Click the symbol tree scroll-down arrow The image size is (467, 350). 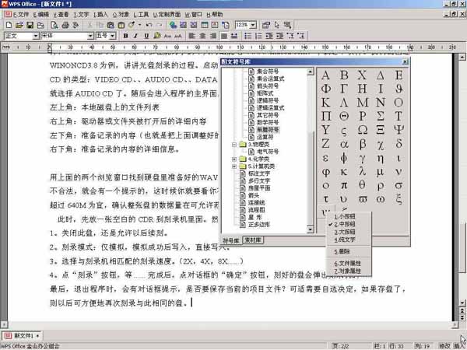pyautogui.click(x=311, y=229)
